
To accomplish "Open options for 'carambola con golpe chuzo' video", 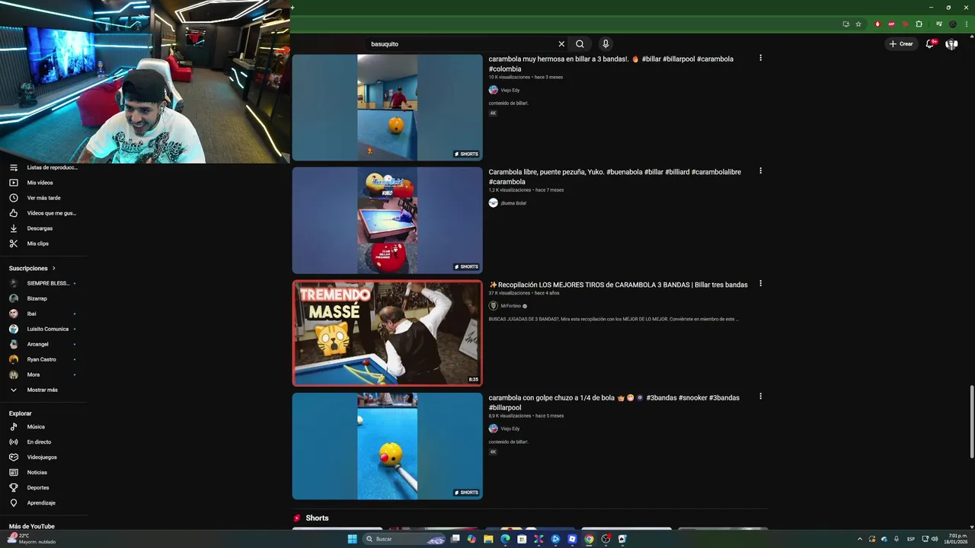I will click(760, 397).
